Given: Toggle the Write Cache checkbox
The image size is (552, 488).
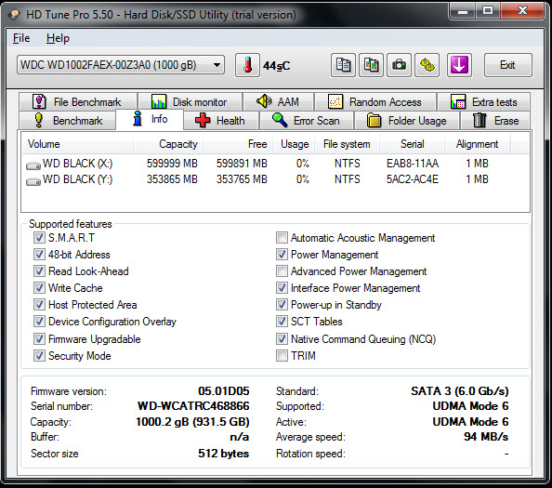Looking at the screenshot, I should coord(39,287).
